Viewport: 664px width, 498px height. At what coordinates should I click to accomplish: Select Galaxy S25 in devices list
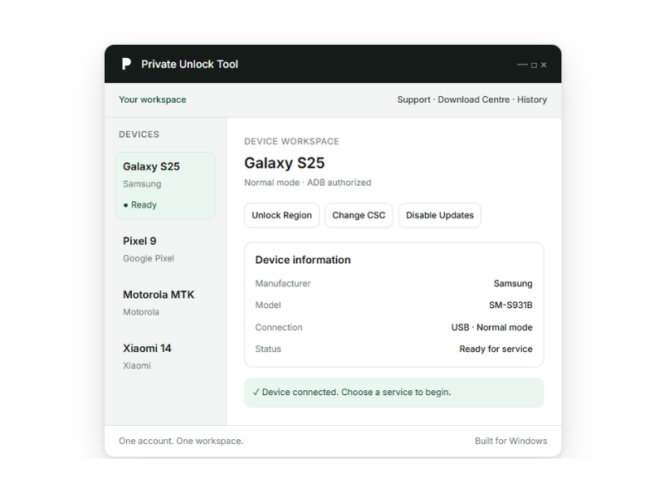tap(165, 185)
